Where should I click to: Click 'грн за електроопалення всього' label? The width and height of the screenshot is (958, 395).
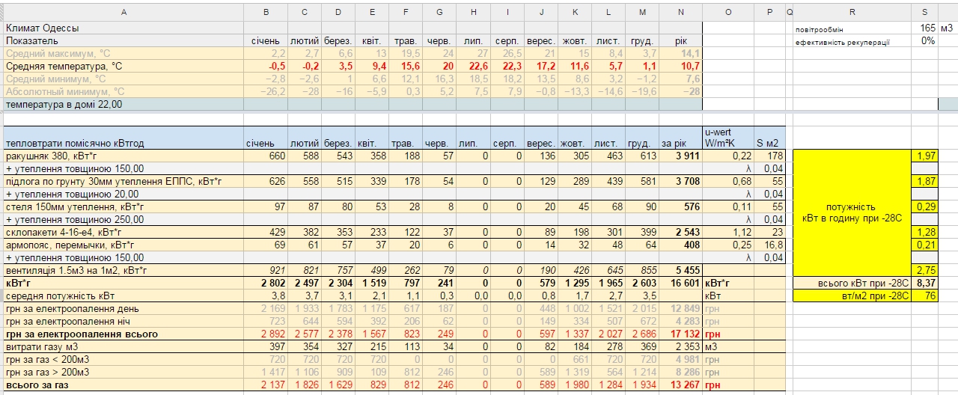(124, 334)
